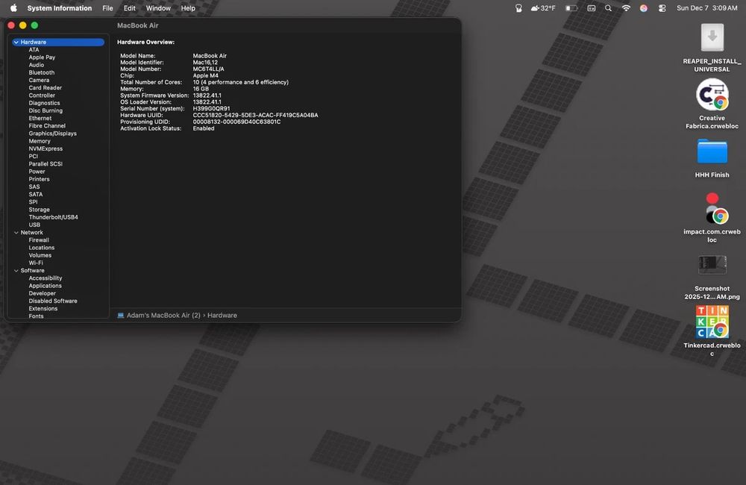Open Spotlight search magnifier icon
This screenshot has height=485, width=746.
coord(608,8)
